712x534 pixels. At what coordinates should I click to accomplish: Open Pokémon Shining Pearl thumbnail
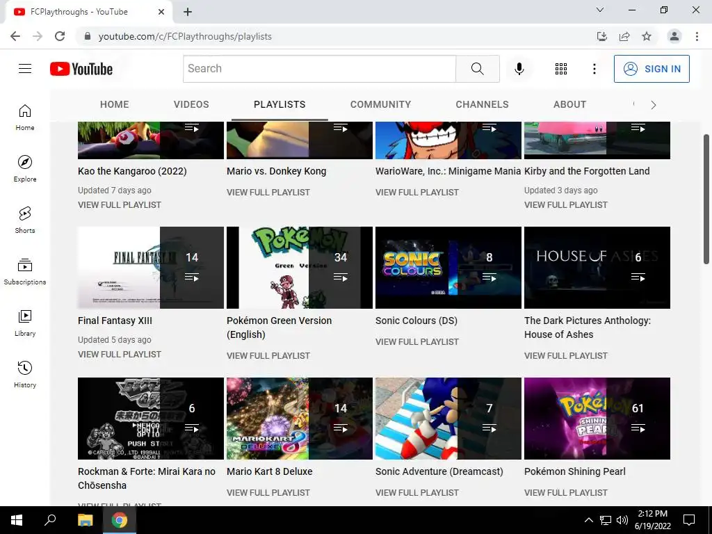point(597,419)
